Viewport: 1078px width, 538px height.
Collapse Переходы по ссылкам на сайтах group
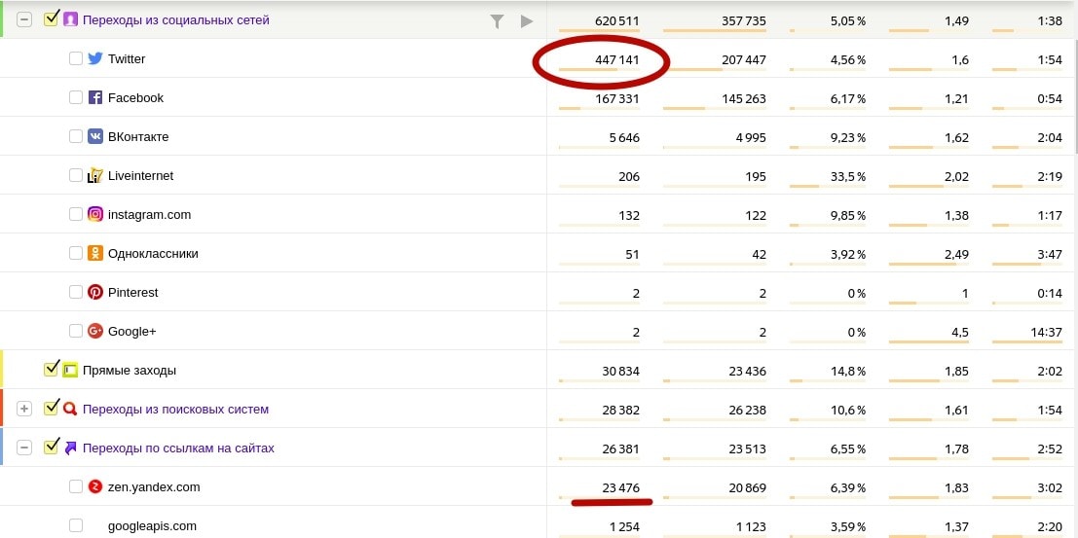(24, 448)
